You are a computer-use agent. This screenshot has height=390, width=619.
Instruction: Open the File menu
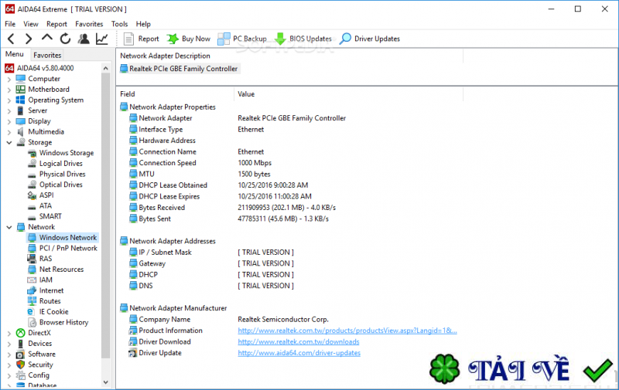[10, 24]
